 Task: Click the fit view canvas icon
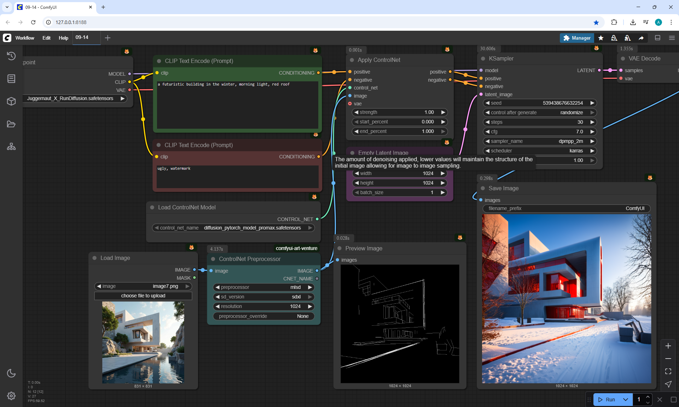pos(668,371)
